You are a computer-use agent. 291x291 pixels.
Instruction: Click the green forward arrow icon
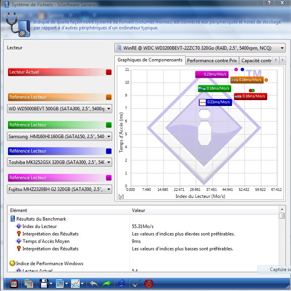pyautogui.click(x=106, y=284)
